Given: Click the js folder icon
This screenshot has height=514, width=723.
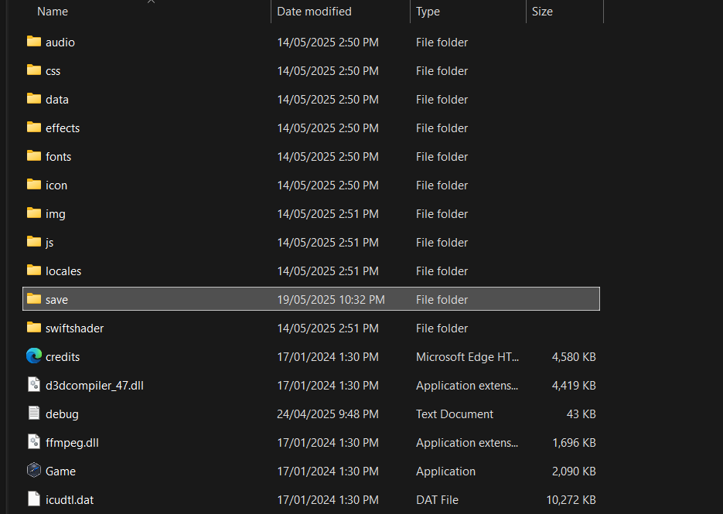Looking at the screenshot, I should tap(34, 242).
